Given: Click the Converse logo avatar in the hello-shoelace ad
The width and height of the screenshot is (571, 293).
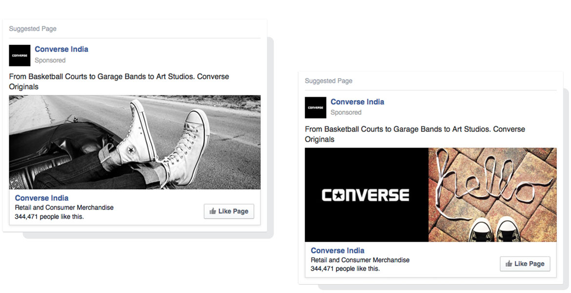Looking at the screenshot, I should tap(315, 107).
